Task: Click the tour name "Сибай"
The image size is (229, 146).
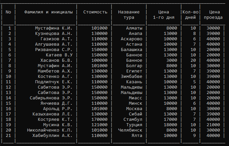Action: click(136, 114)
